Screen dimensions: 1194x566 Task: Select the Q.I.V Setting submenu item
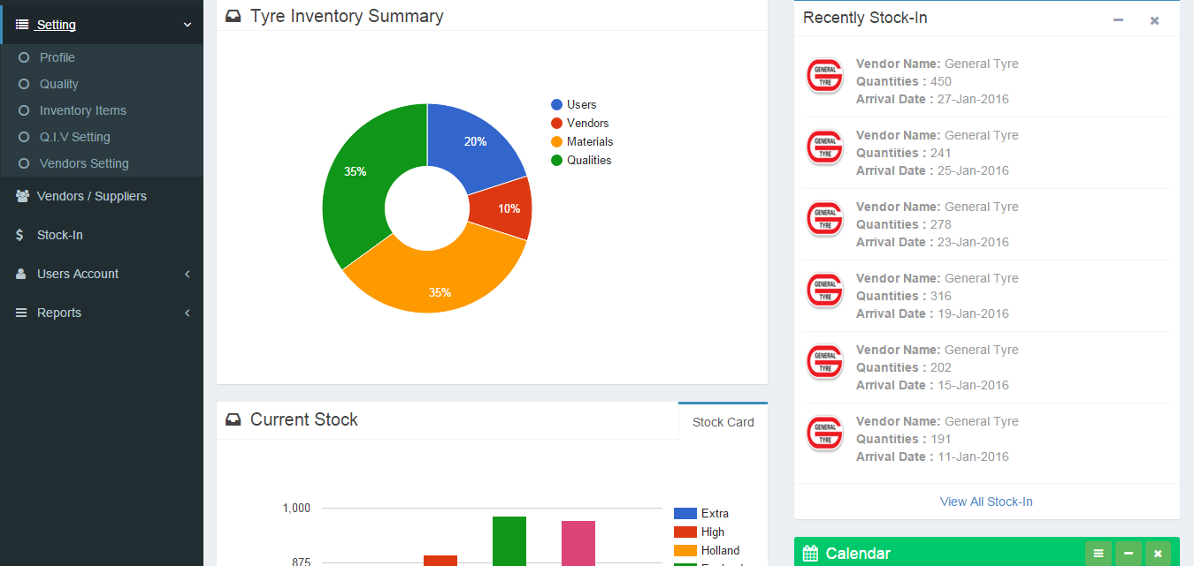[x=74, y=137]
